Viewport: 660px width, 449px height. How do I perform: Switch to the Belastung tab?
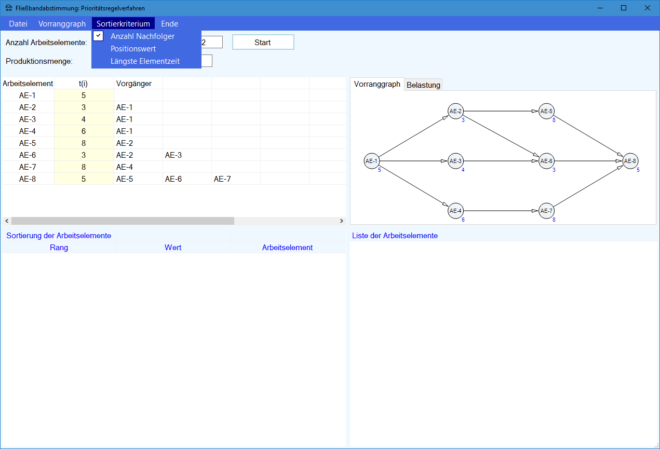(x=423, y=85)
